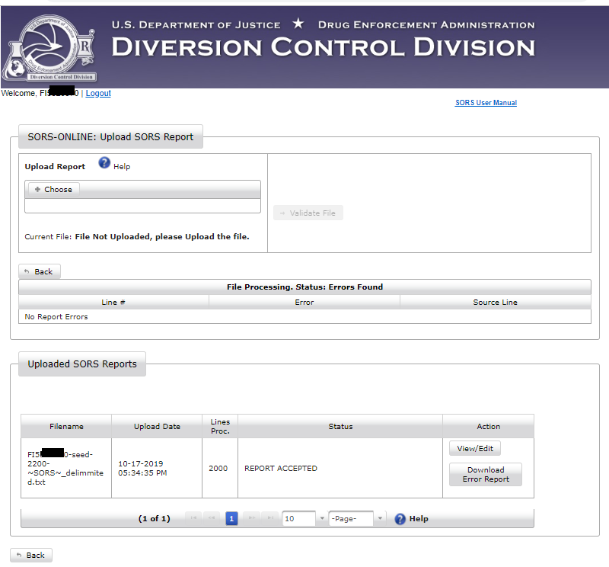Open the blue Help icon beside Upload Report
609x567 pixels.
pyautogui.click(x=104, y=162)
